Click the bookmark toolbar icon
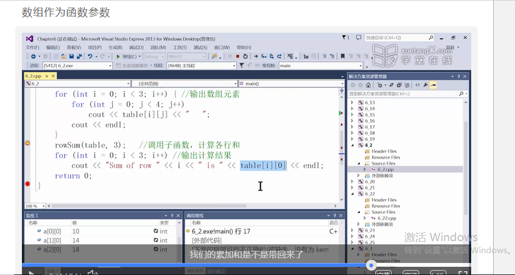 [x=342, y=56]
